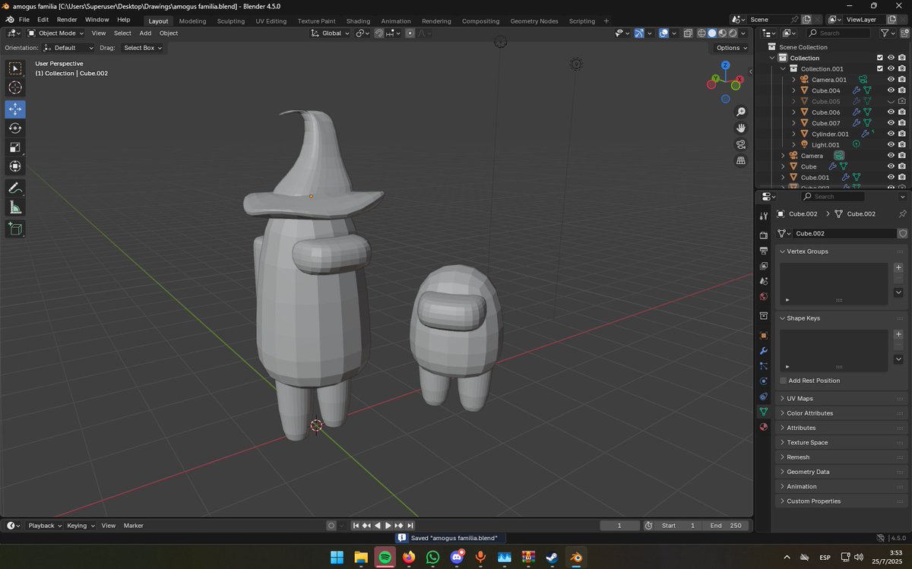
Task: Hide Light.001 with its eye icon
Action: tap(891, 144)
